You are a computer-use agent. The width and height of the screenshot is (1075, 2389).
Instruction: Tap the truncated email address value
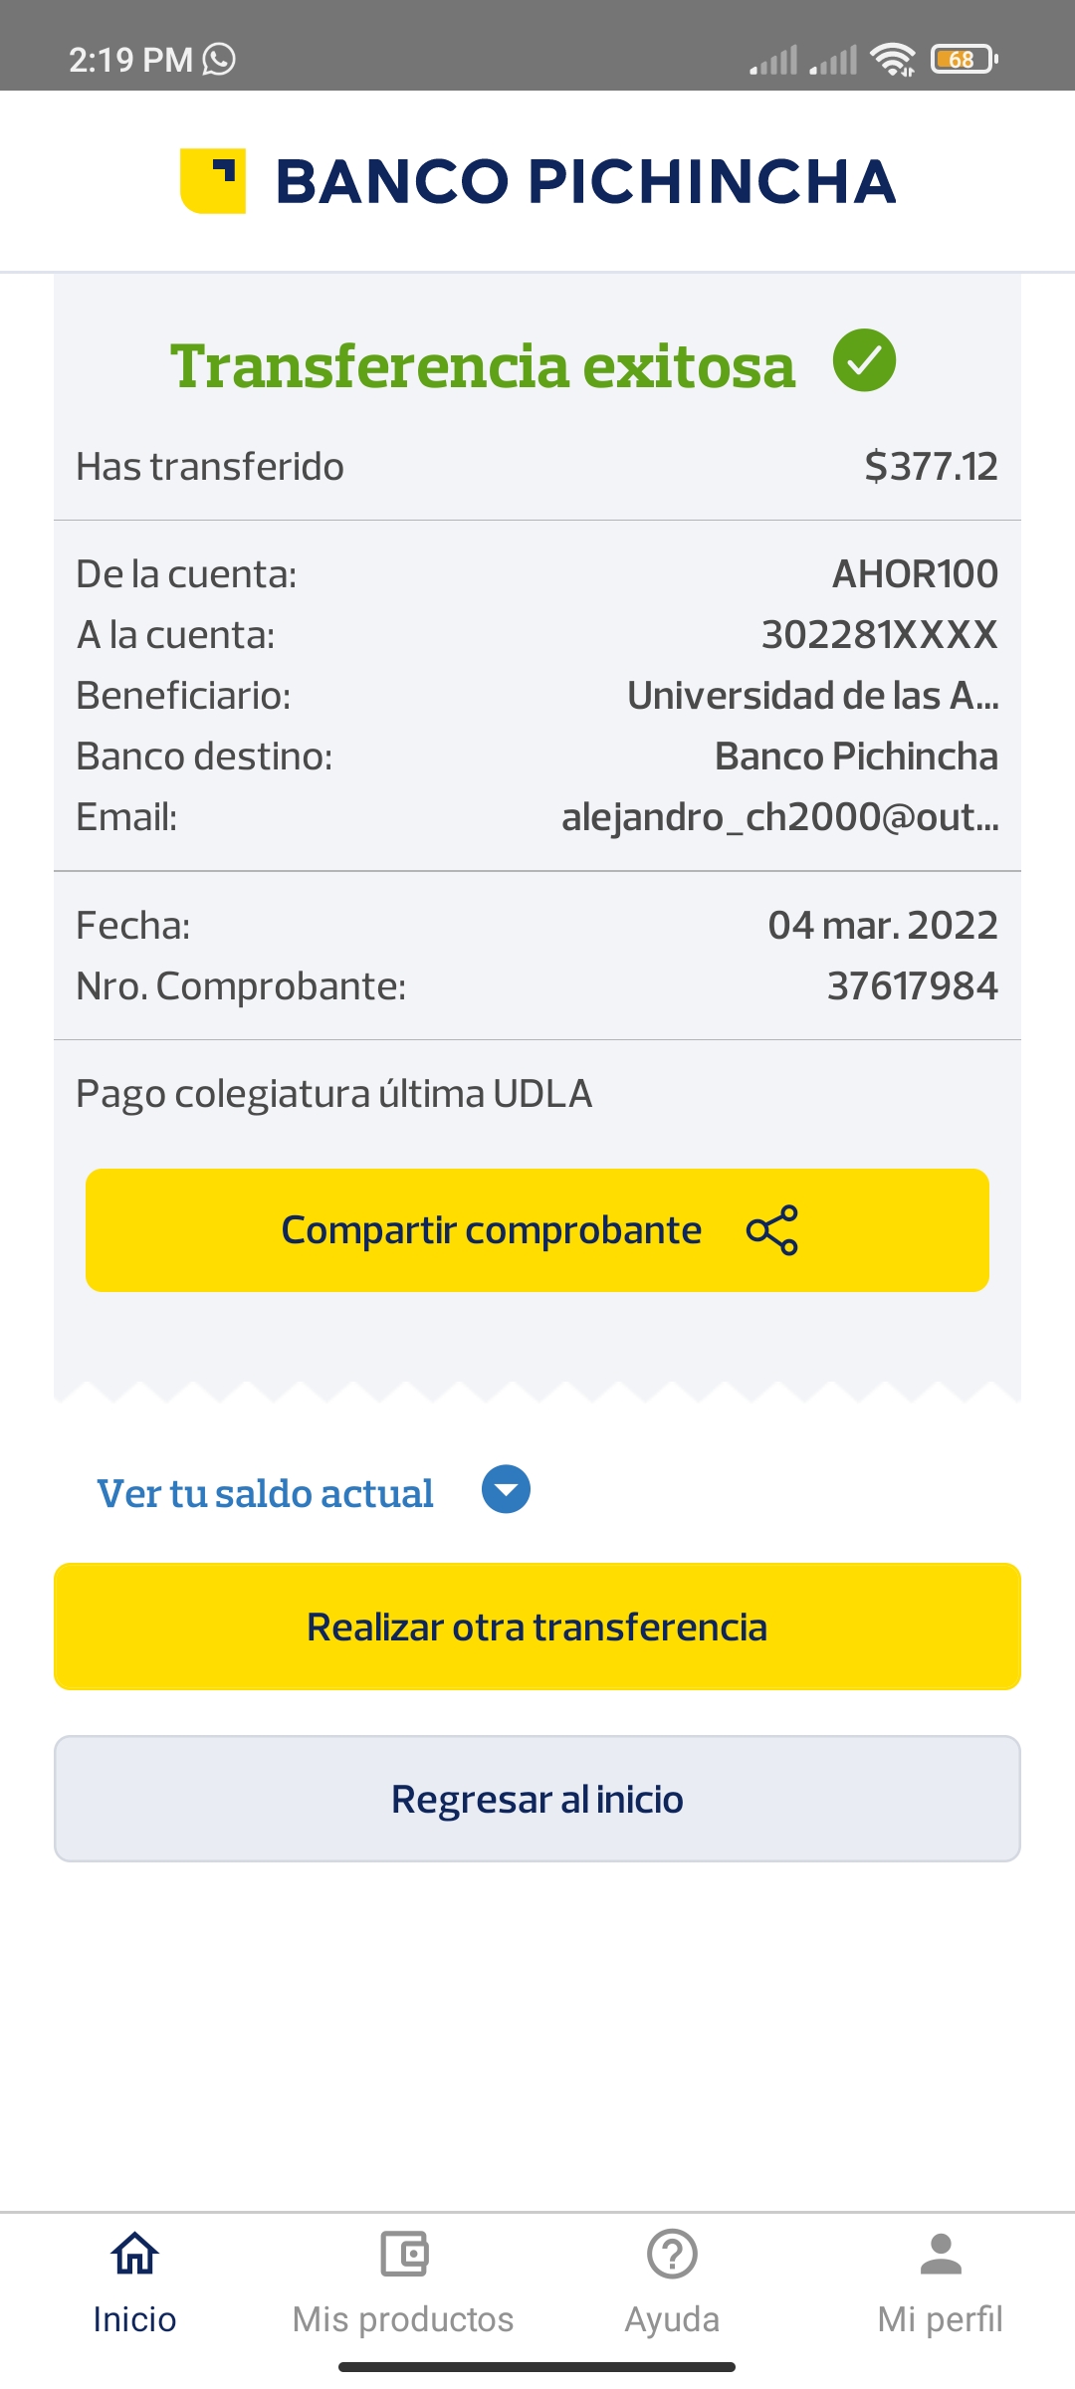click(779, 817)
